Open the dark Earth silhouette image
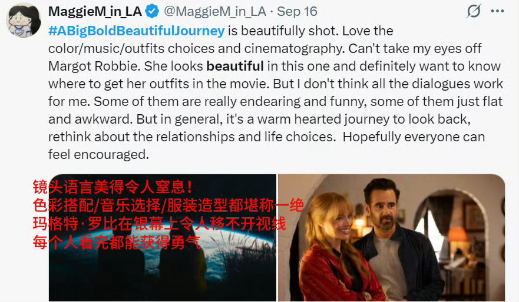The width and height of the screenshot is (519, 302). (162, 237)
